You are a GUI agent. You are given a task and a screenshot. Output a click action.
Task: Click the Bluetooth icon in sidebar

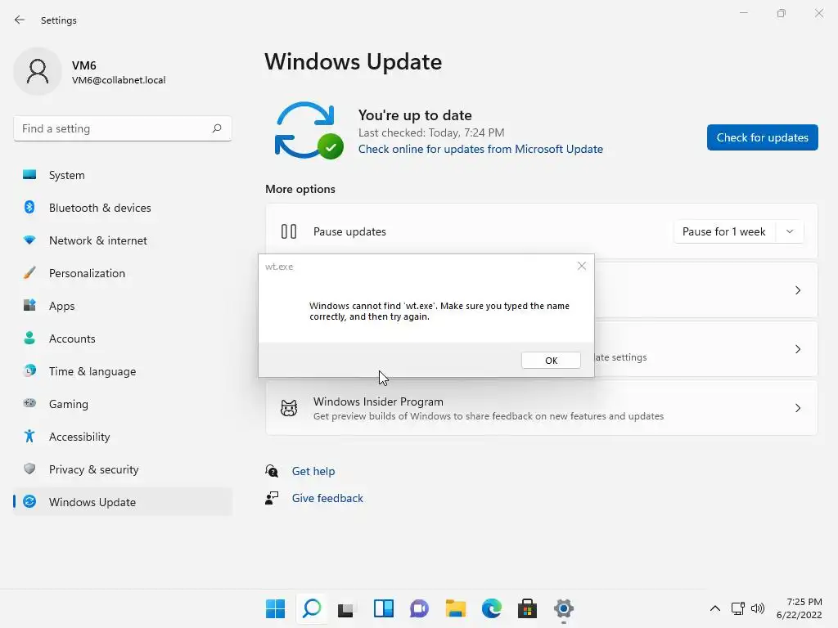click(x=29, y=207)
